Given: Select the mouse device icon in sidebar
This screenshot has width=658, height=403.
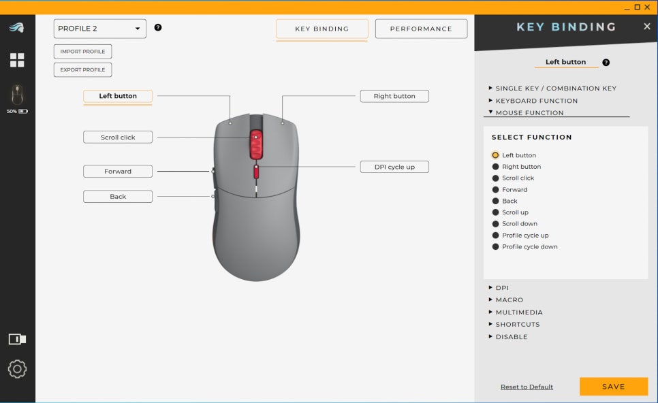Looking at the screenshot, I should click(x=17, y=95).
